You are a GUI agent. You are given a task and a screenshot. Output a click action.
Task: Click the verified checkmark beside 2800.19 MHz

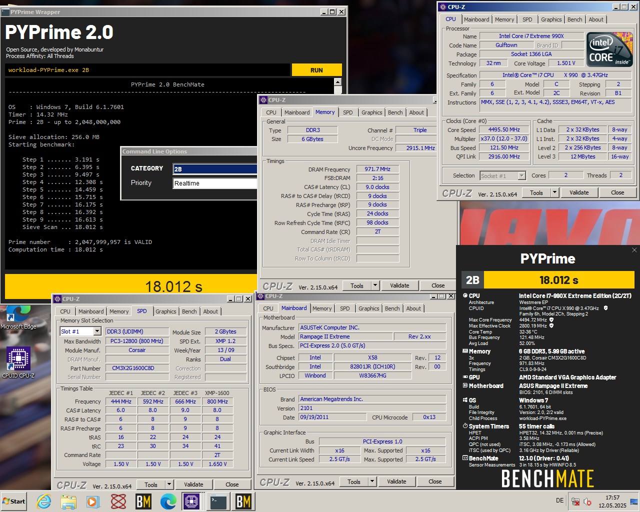551,325
